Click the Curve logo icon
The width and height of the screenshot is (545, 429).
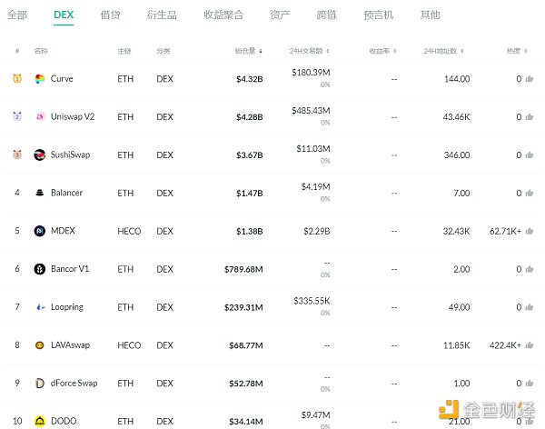40,79
